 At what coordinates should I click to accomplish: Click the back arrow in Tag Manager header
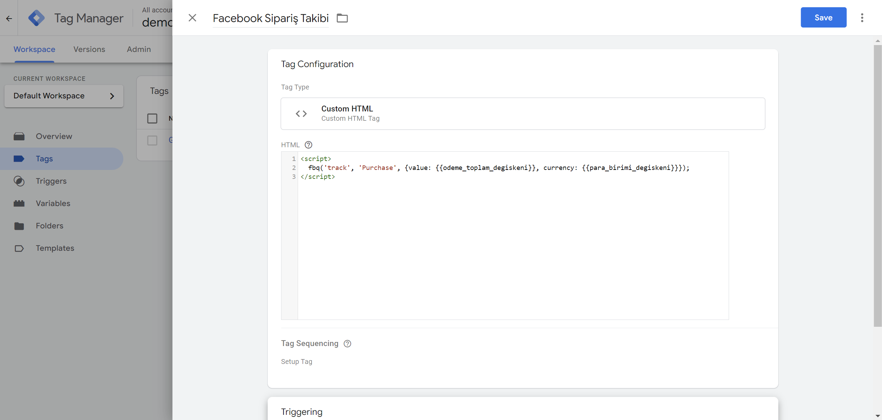click(9, 19)
